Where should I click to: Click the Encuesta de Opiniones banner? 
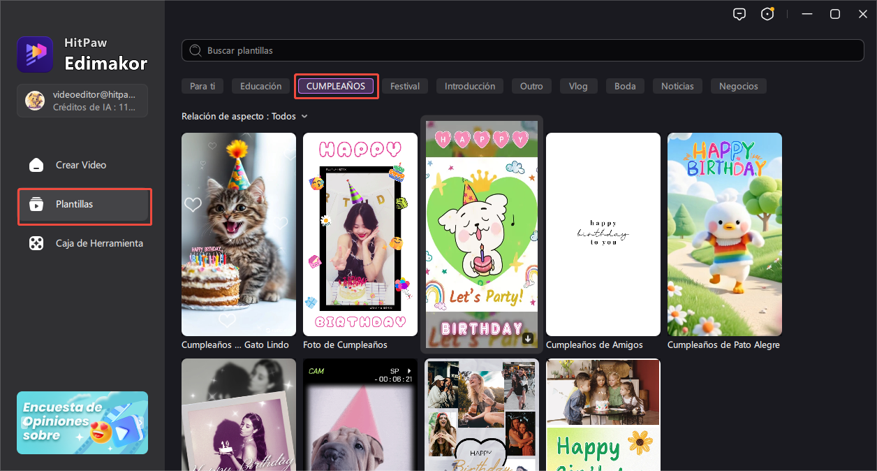82,423
